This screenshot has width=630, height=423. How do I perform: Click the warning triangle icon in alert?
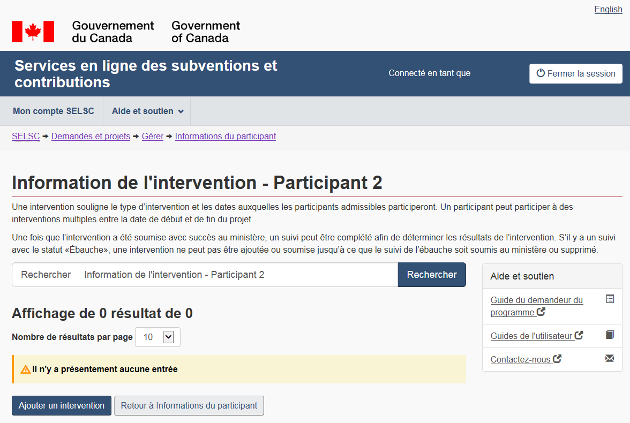point(25,369)
